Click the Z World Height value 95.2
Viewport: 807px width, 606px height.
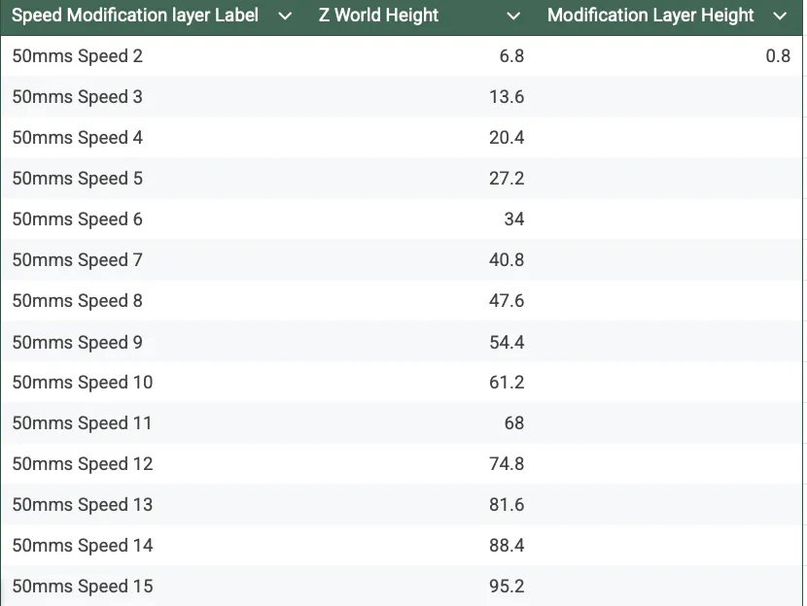pos(508,586)
